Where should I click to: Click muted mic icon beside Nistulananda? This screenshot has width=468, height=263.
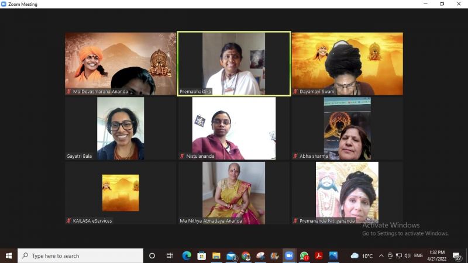pos(182,157)
